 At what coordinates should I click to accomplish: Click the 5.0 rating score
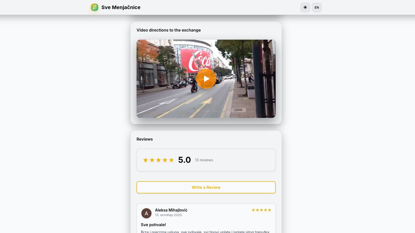pos(184,160)
